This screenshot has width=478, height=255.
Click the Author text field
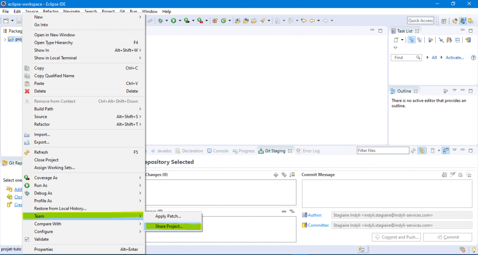(x=401, y=215)
